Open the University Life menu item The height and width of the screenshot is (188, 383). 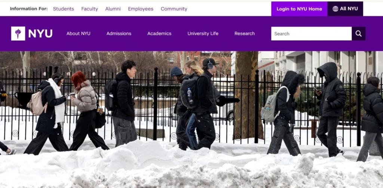(203, 33)
